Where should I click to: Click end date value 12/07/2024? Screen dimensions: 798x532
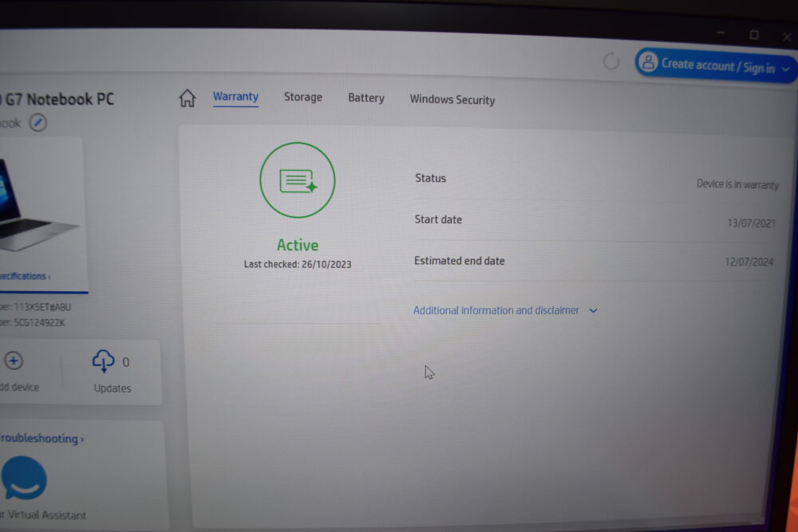[x=749, y=262]
